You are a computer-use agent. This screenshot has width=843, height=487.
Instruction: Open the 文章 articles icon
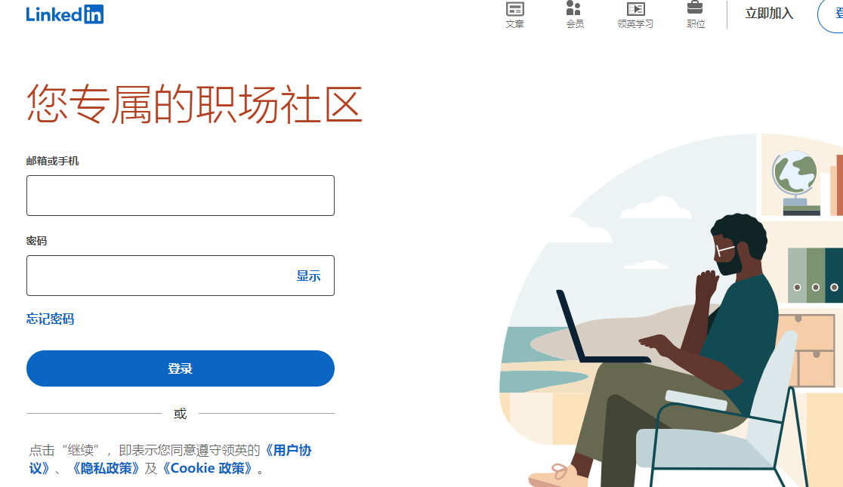514,8
